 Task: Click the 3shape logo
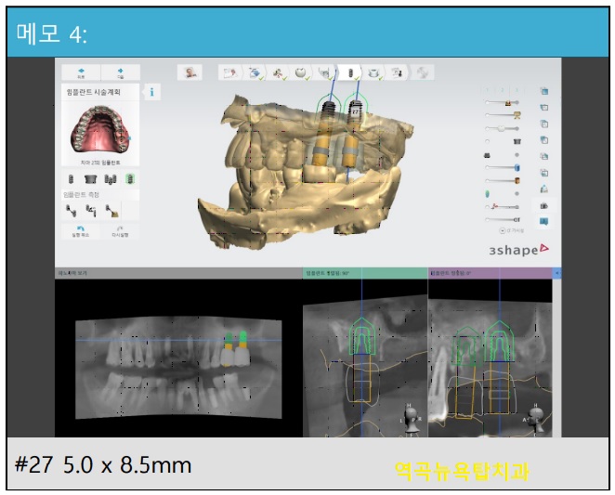518,250
